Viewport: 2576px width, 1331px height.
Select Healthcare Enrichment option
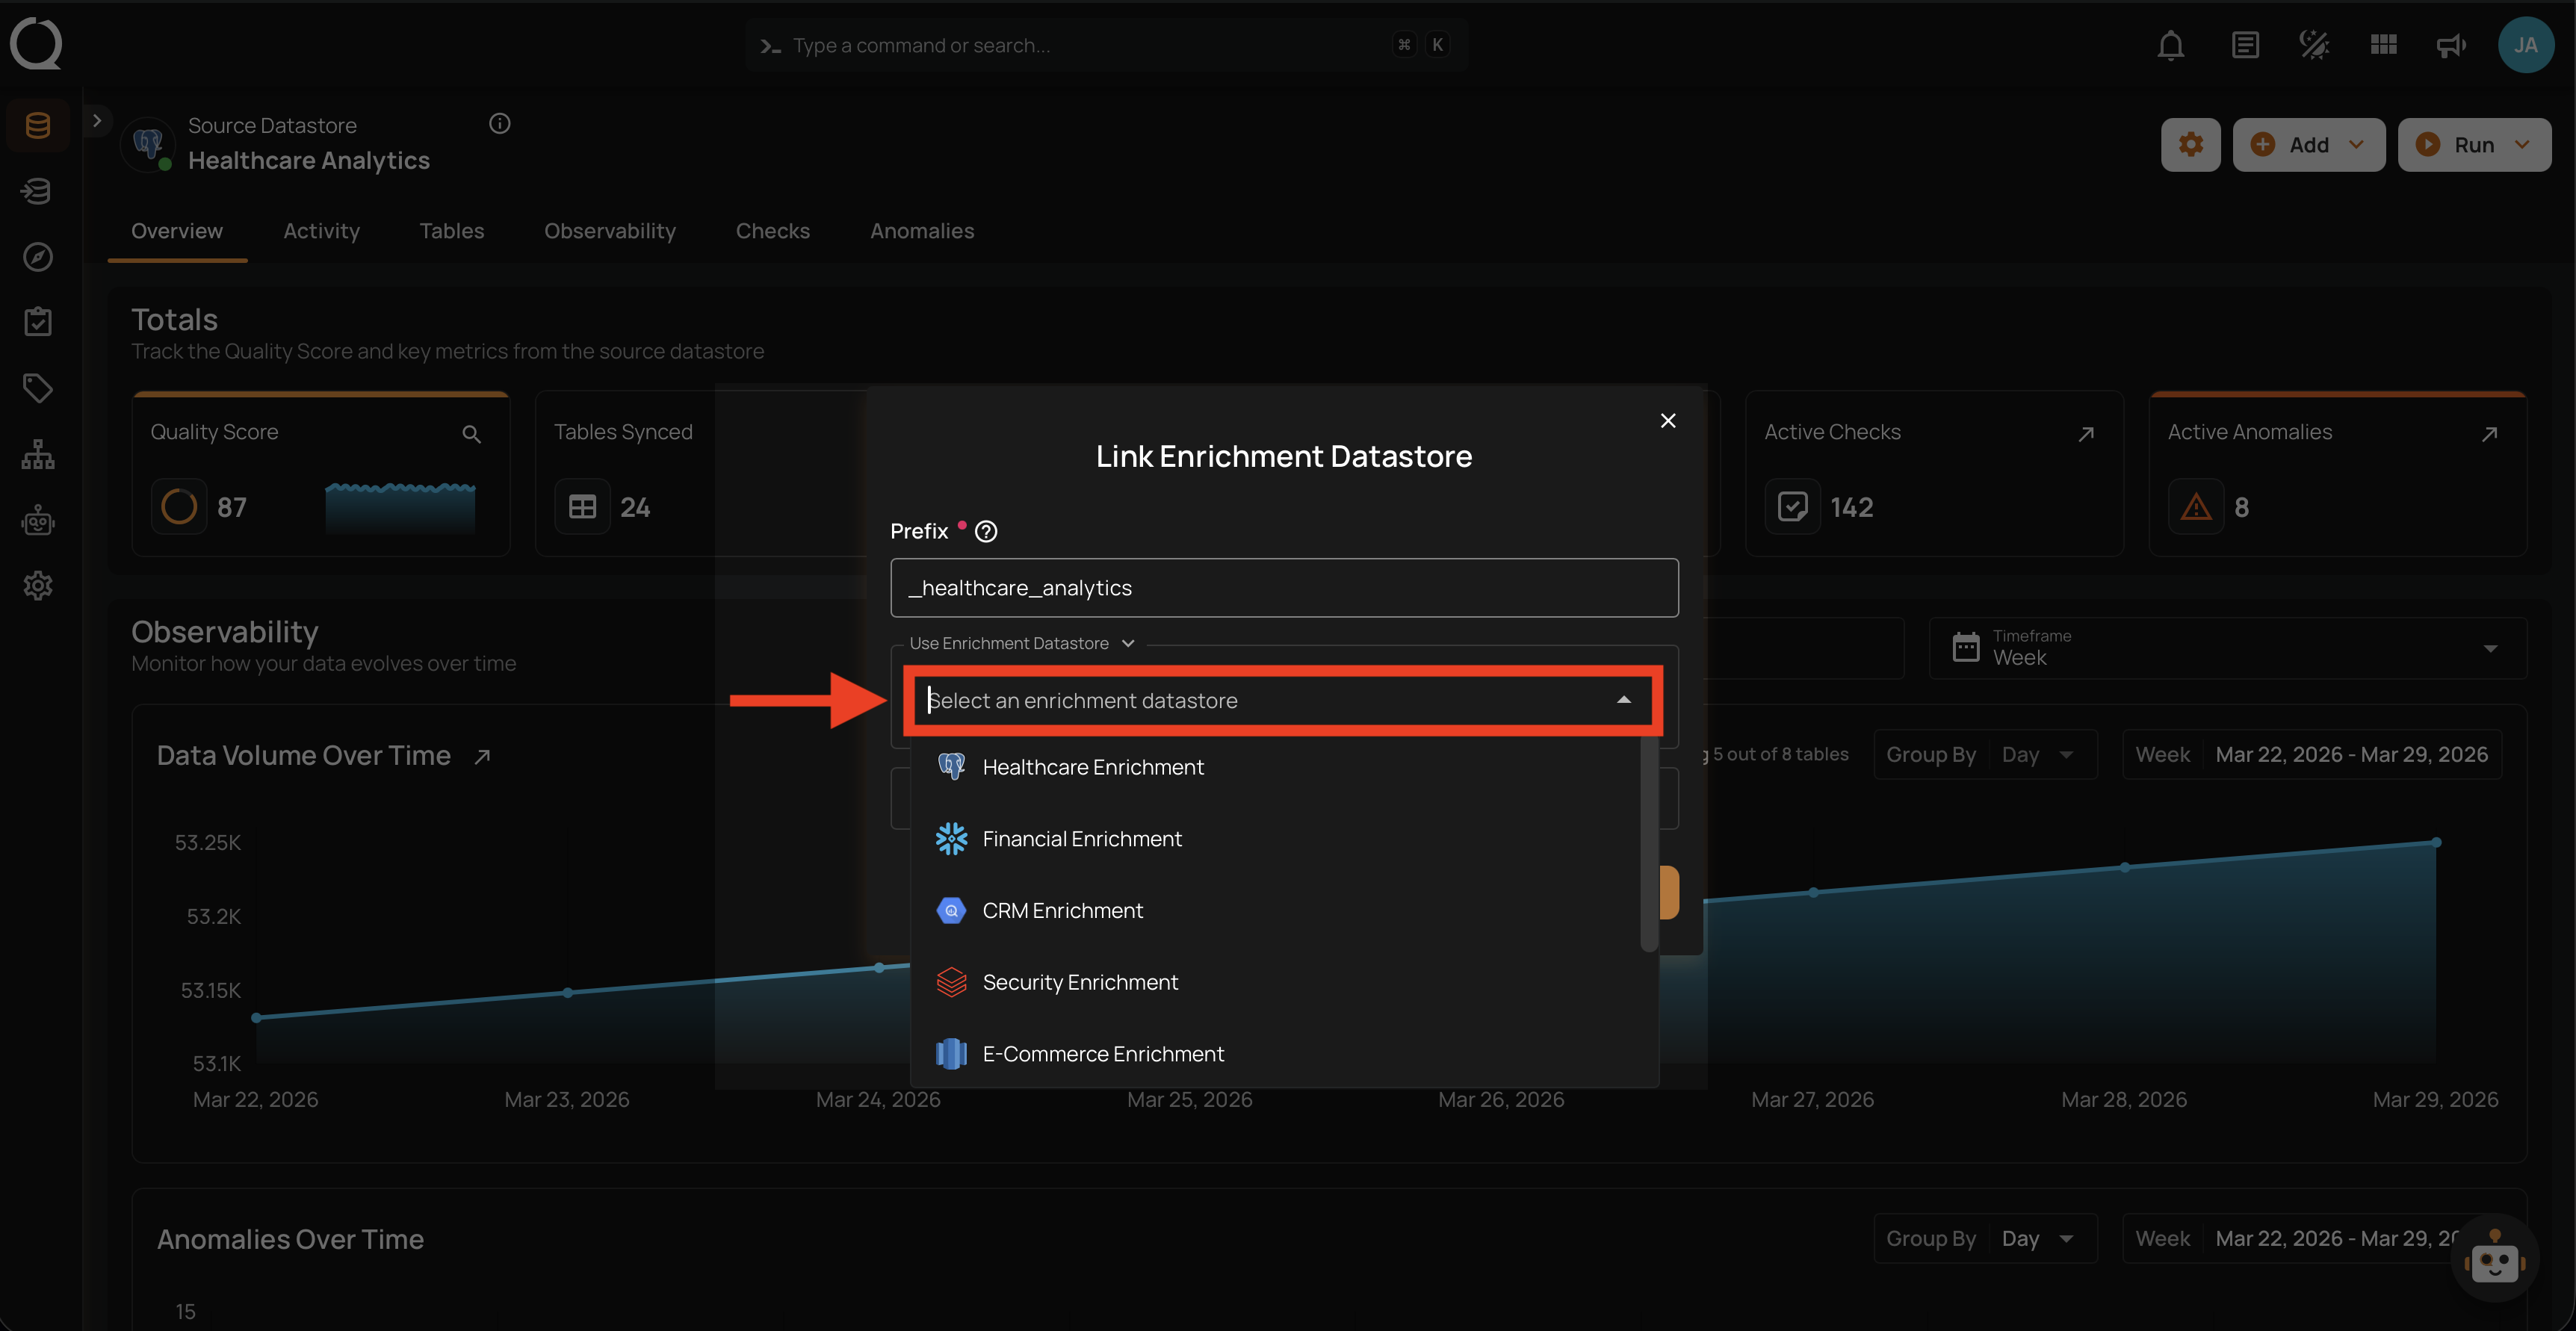point(1092,767)
